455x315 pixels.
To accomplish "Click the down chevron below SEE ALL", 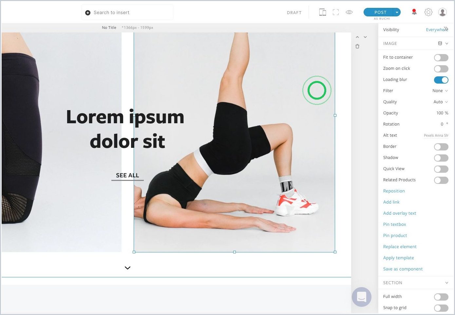I will 128,268.
